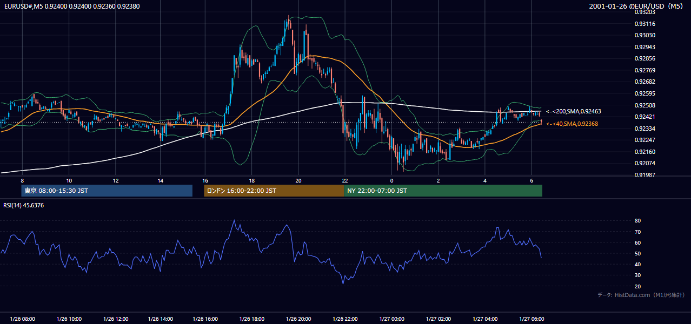Click hour label 10 under the price chart
The image size is (691, 324).
click(x=69, y=180)
